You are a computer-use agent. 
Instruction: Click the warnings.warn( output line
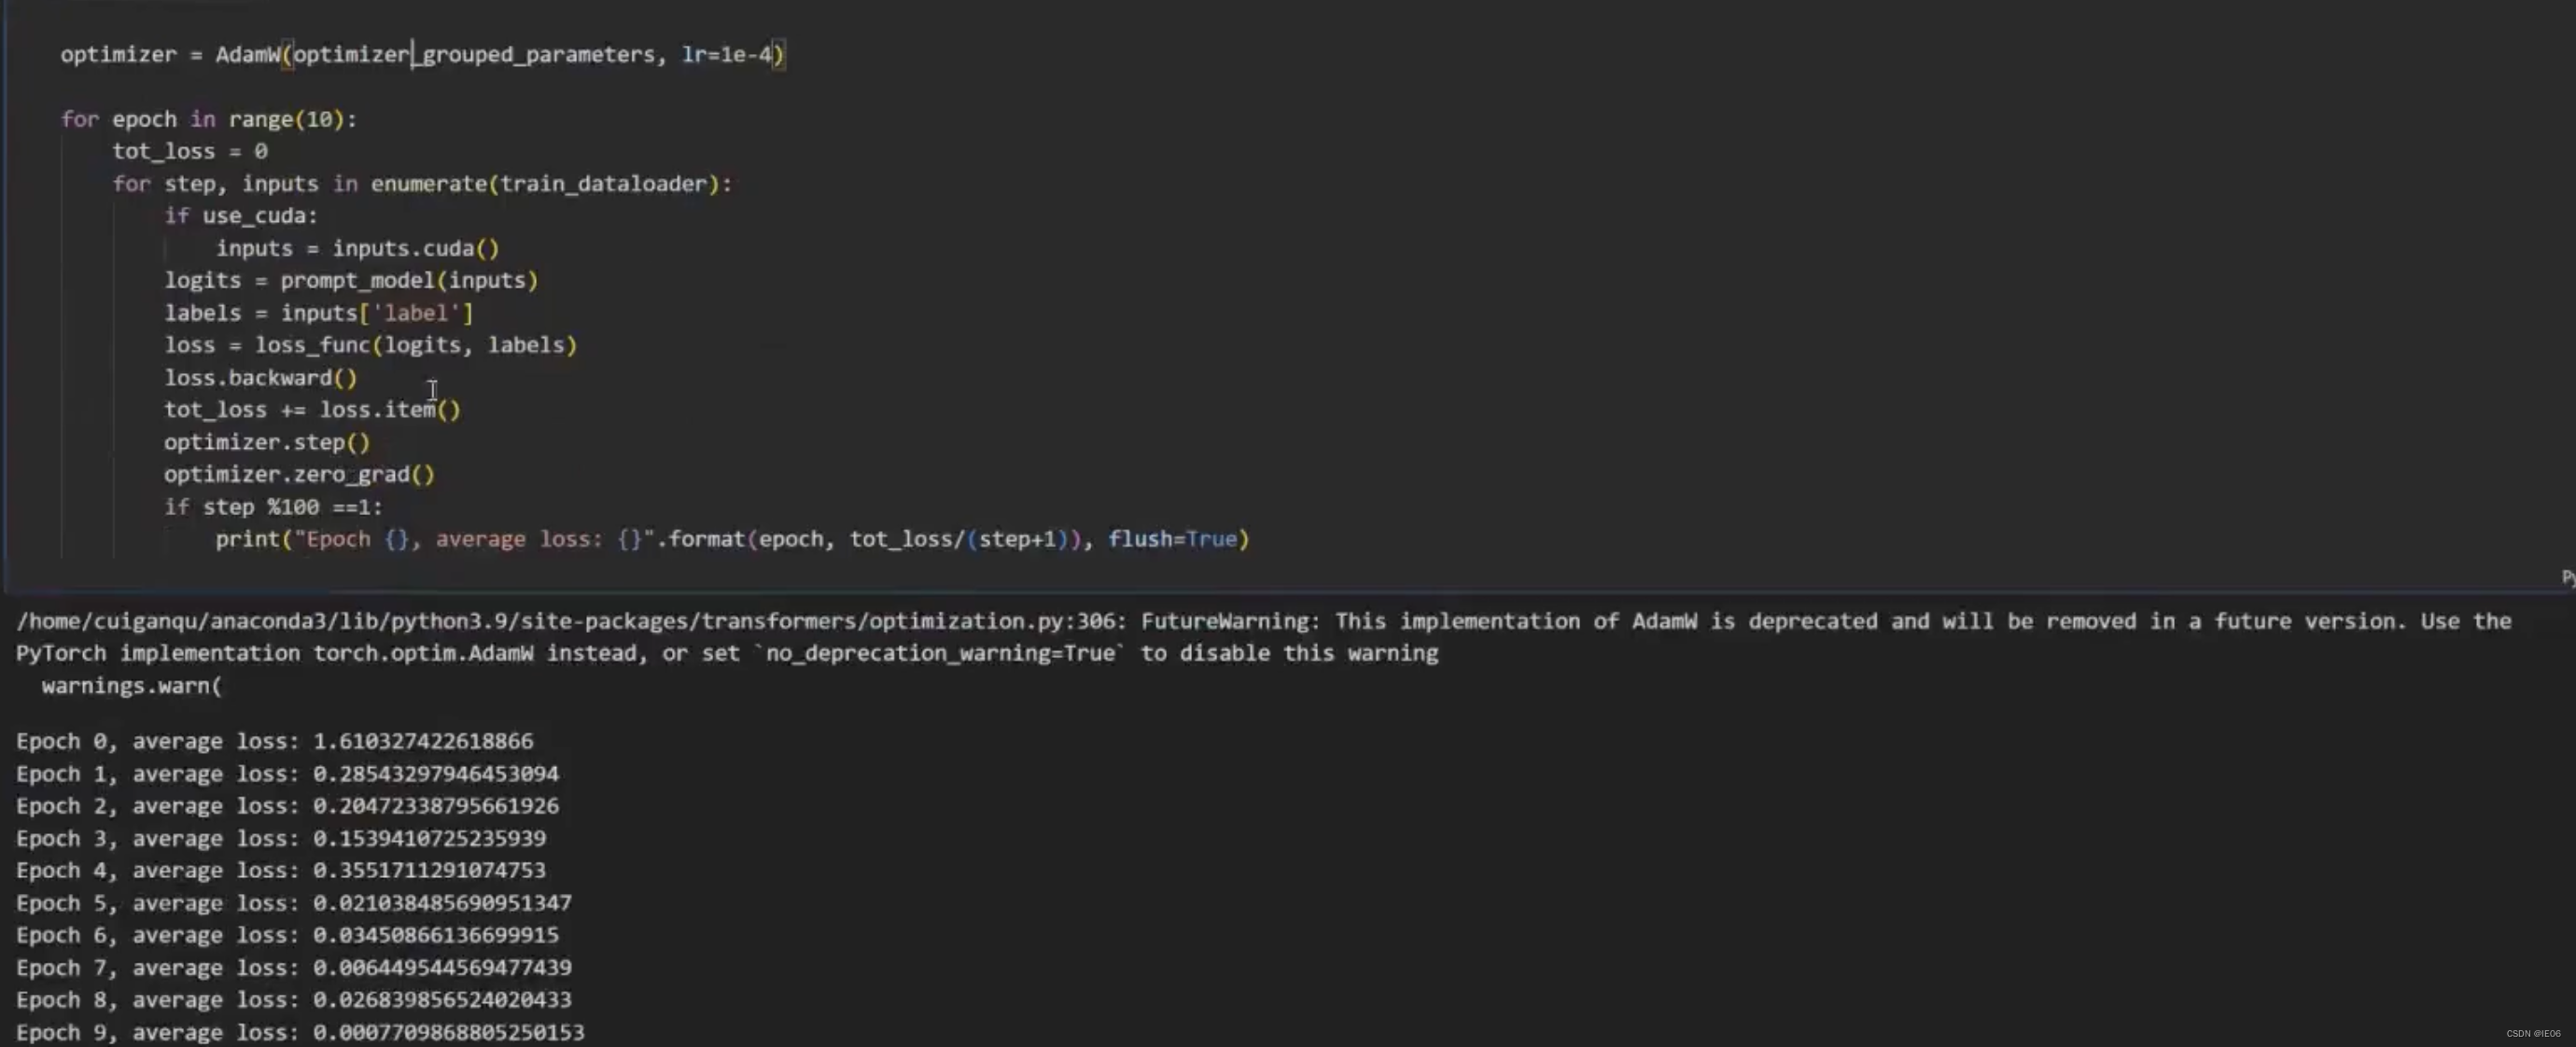pos(131,686)
